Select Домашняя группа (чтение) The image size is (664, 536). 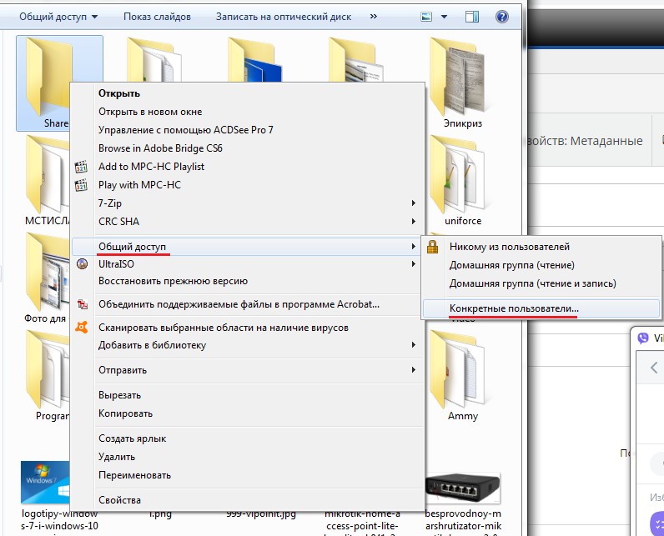click(541, 265)
